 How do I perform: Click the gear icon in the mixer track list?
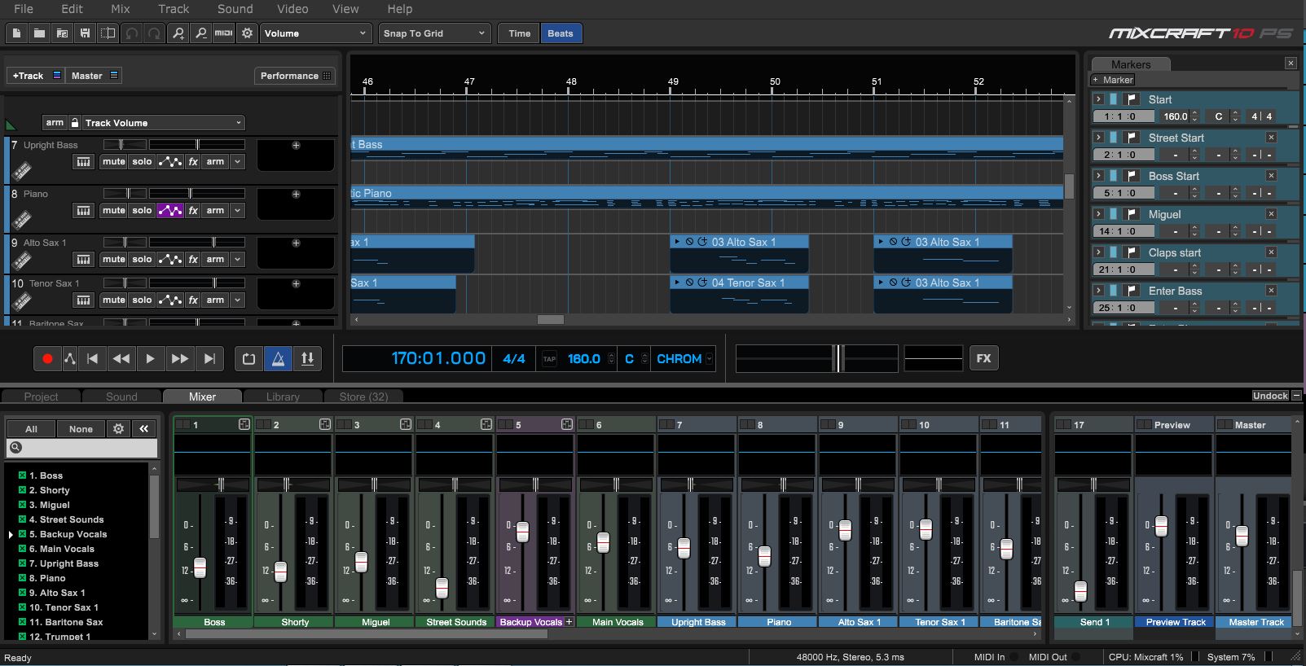coord(118,428)
